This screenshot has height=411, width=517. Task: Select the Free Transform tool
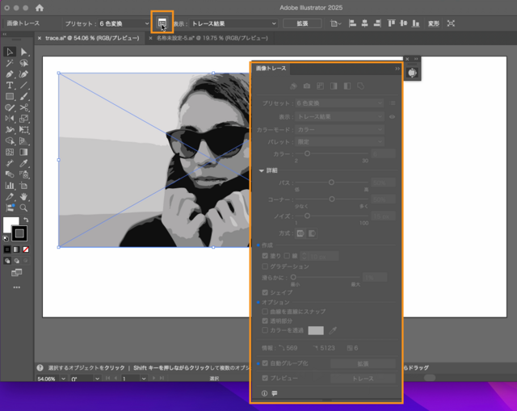23,129
